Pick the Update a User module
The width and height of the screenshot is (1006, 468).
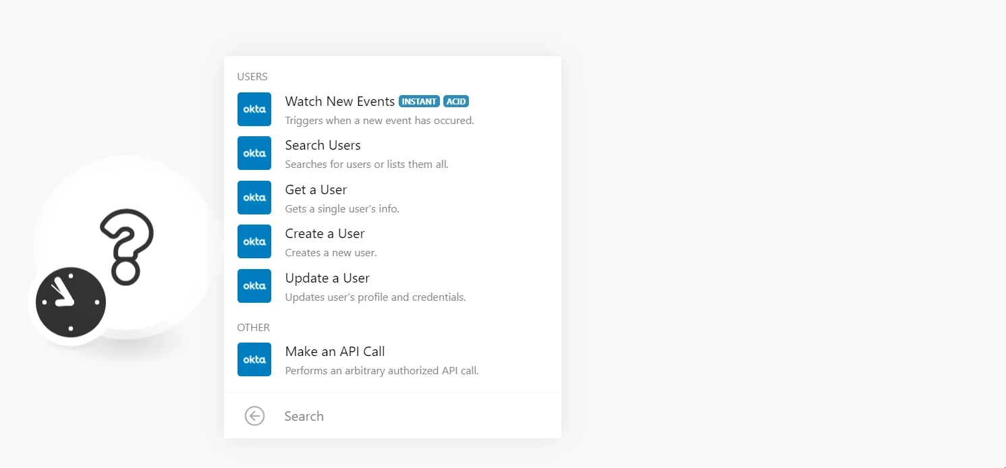coord(393,287)
